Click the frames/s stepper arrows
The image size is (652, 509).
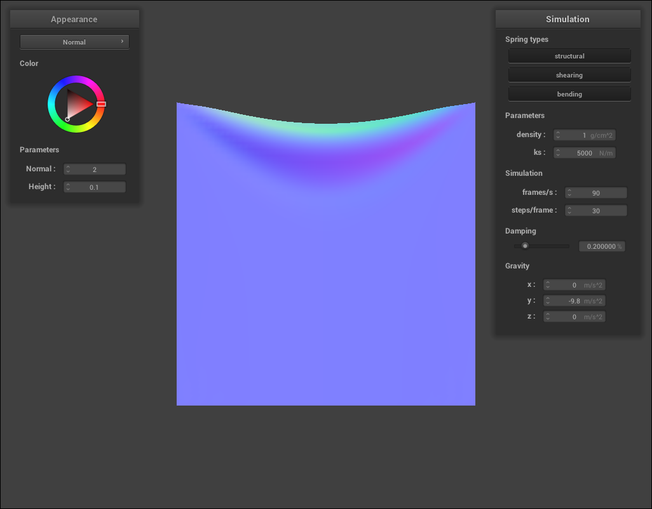(569, 193)
